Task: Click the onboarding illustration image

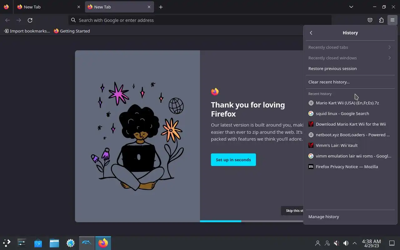Action: click(x=137, y=136)
